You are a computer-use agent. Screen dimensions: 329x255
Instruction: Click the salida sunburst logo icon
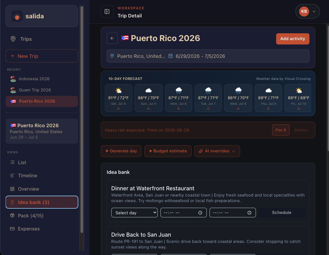coord(17,16)
